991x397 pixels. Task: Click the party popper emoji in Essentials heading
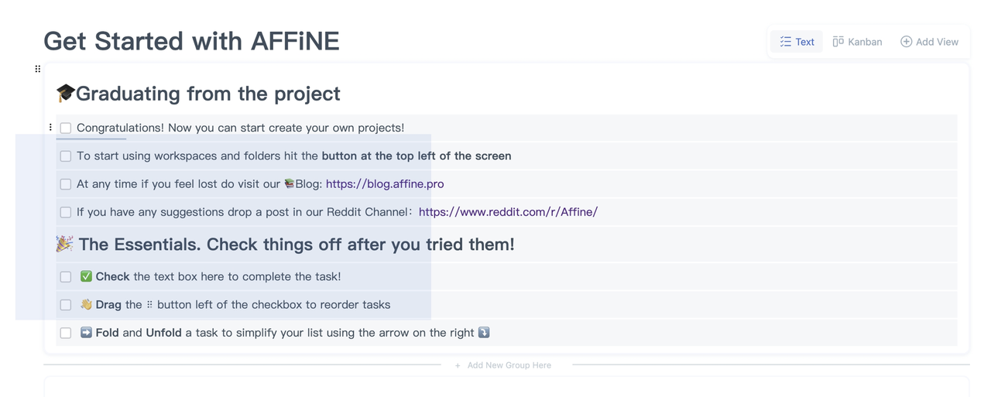coord(64,244)
